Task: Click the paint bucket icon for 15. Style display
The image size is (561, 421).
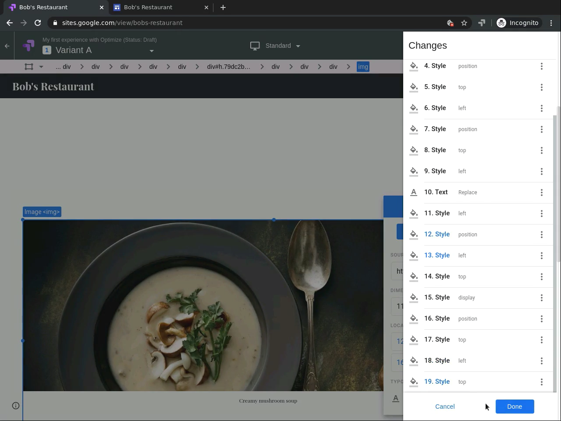Action: pos(413,298)
